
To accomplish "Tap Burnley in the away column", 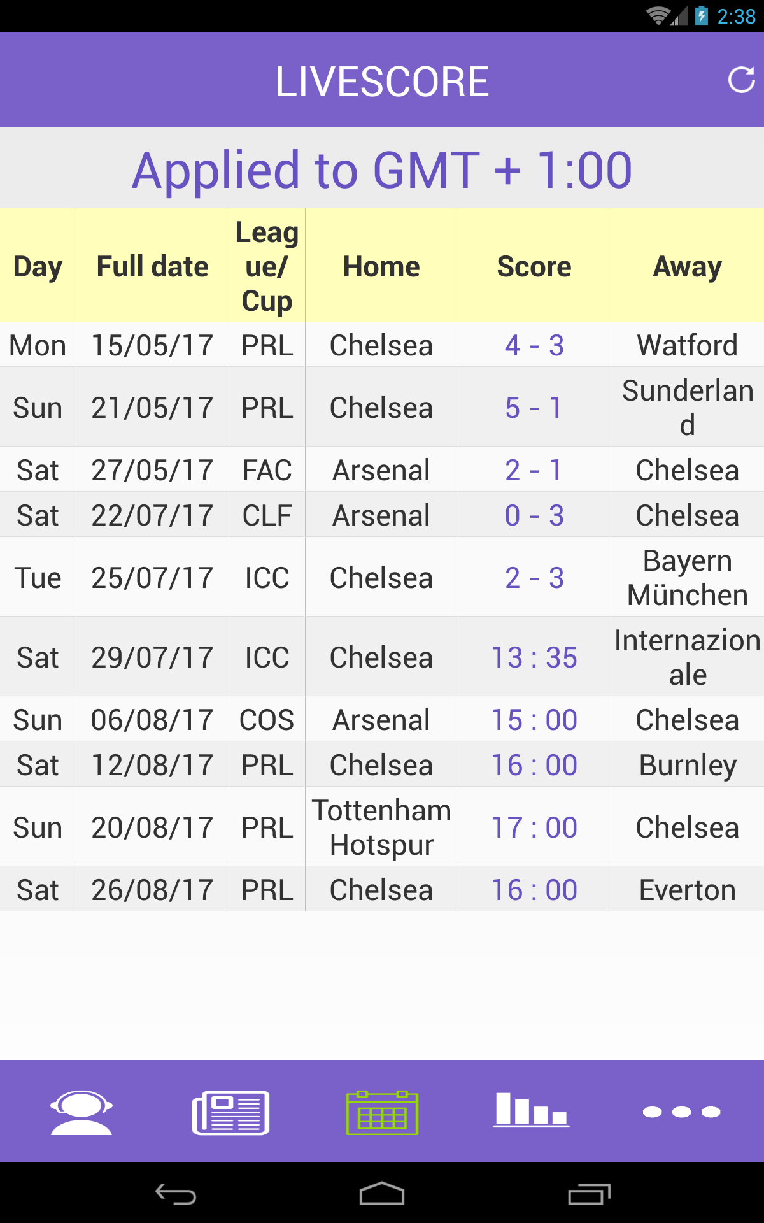I will pyautogui.click(x=688, y=765).
